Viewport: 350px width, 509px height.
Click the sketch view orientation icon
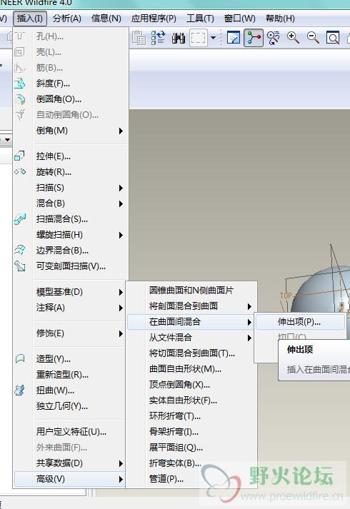coord(233,38)
